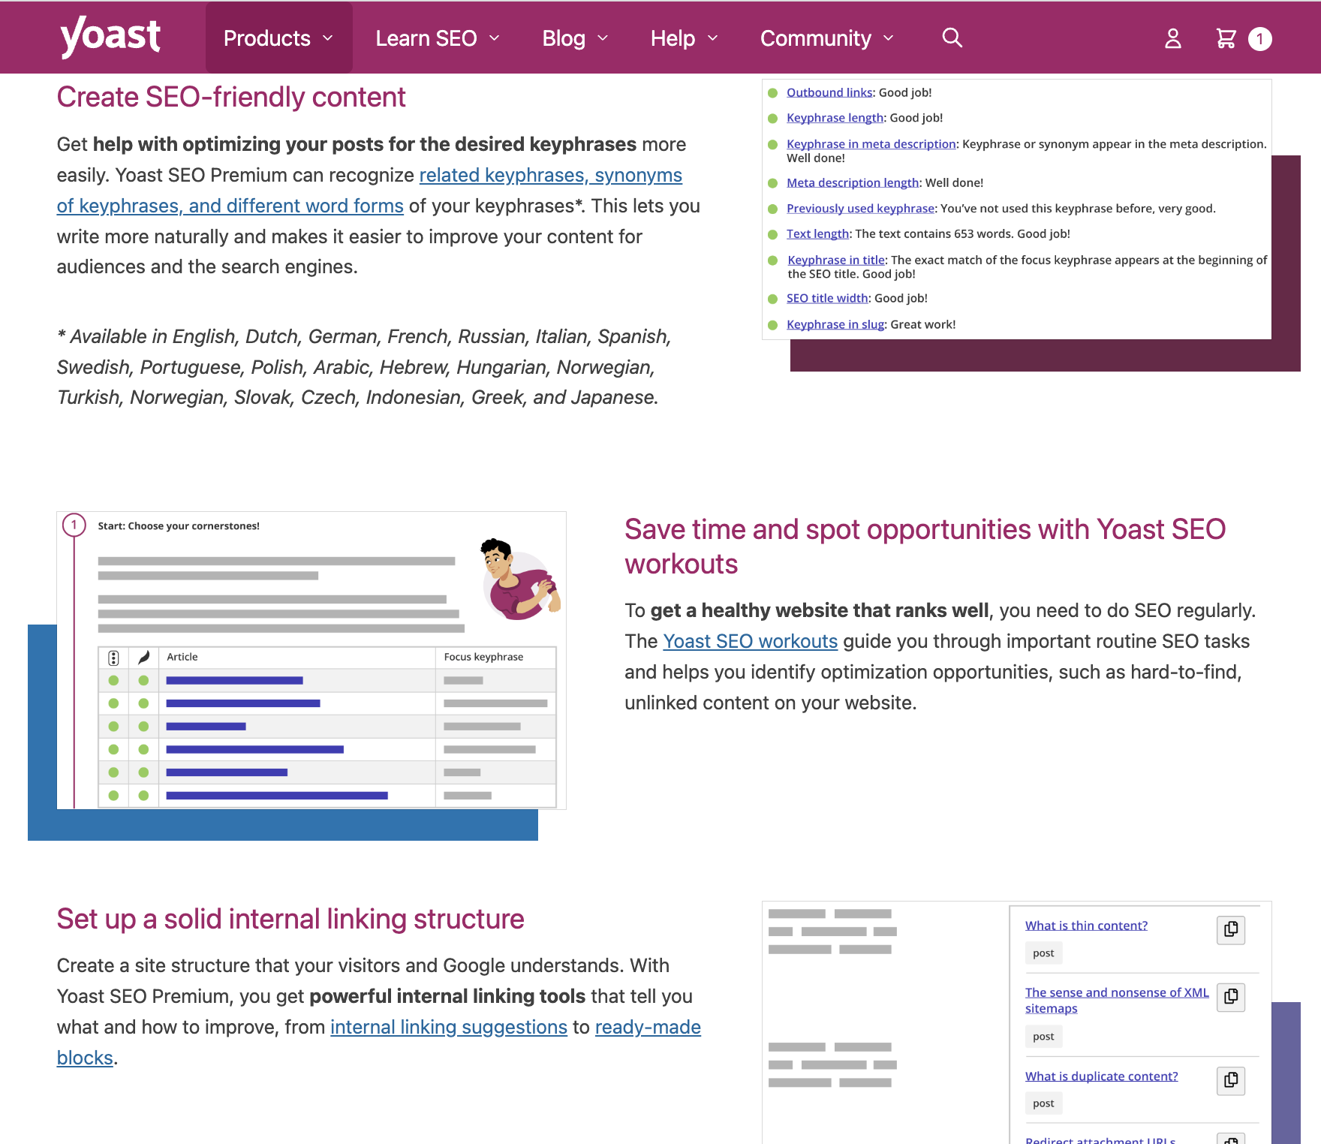Image resolution: width=1321 pixels, height=1144 pixels.
Task: Expand the Products dropdown menu
Action: pyautogui.click(x=278, y=38)
